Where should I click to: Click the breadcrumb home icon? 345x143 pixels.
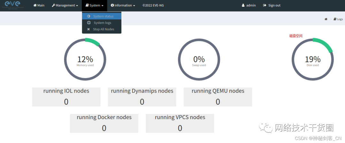pos(326,19)
